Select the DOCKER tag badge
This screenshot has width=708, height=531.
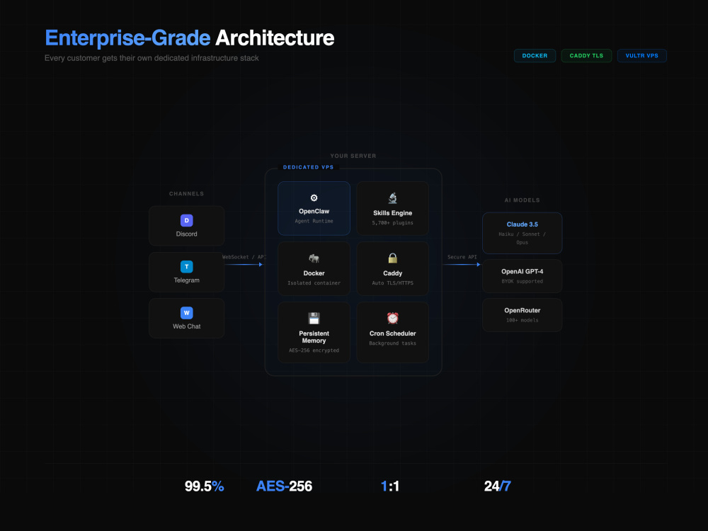pyautogui.click(x=535, y=55)
